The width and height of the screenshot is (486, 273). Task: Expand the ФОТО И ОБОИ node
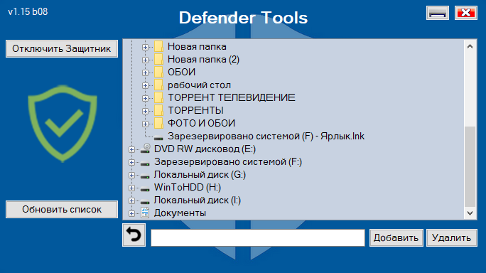pyautogui.click(x=145, y=124)
